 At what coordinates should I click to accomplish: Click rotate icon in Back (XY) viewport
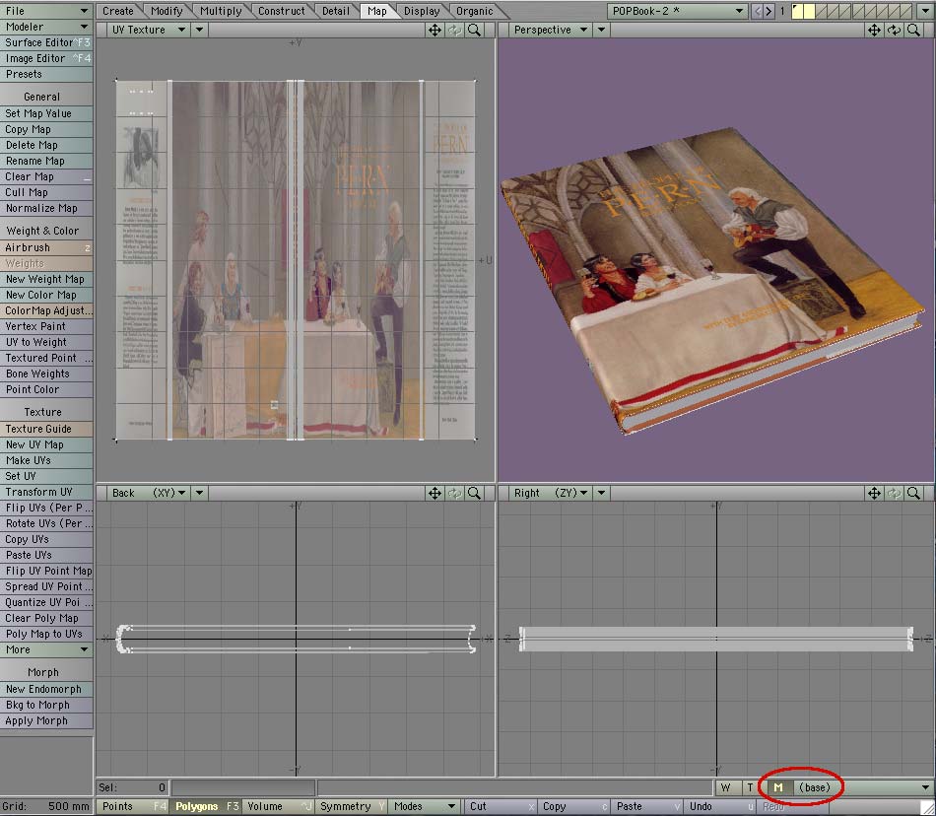(455, 493)
